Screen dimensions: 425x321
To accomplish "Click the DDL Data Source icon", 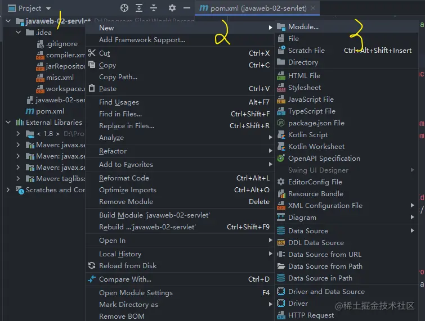I will tap(281, 242).
